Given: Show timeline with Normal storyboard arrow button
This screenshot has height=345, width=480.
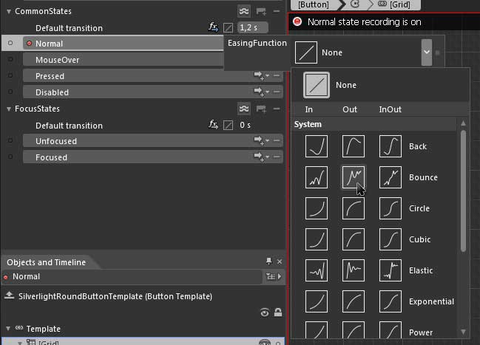Looking at the screenshot, I should pyautogui.click(x=274, y=276).
